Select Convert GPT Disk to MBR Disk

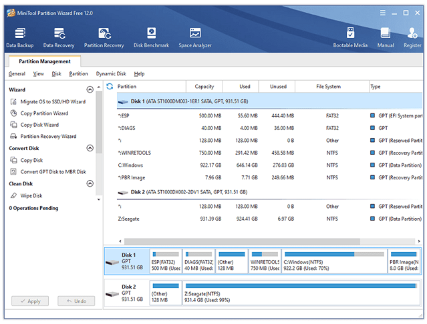48,171
